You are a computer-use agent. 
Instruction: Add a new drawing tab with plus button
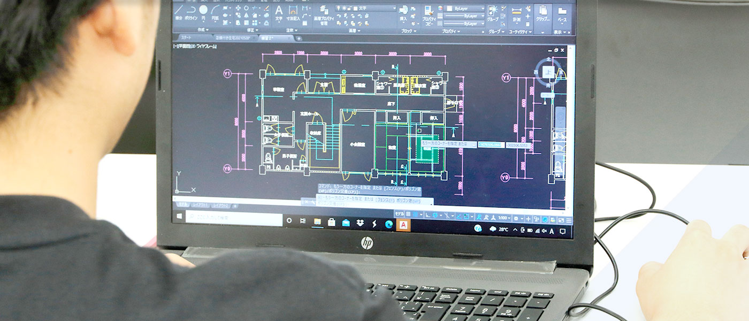click(299, 39)
